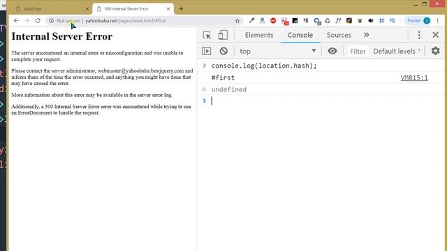The height and width of the screenshot is (251, 447).
Task: Open the Sources tab
Action: (x=339, y=35)
